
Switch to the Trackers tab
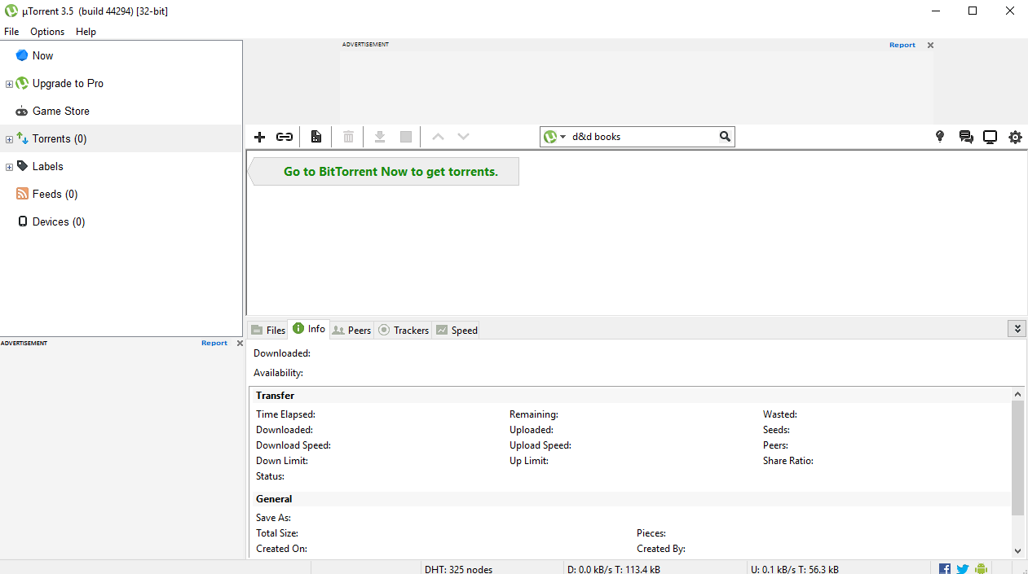pos(404,330)
